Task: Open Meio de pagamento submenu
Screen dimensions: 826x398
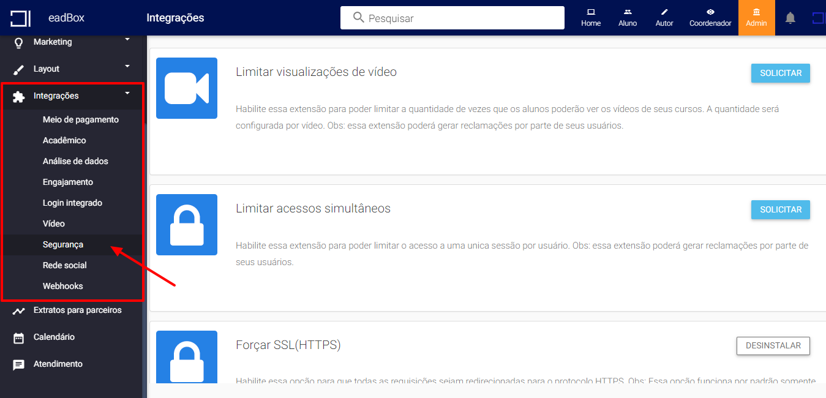Action: (81, 119)
